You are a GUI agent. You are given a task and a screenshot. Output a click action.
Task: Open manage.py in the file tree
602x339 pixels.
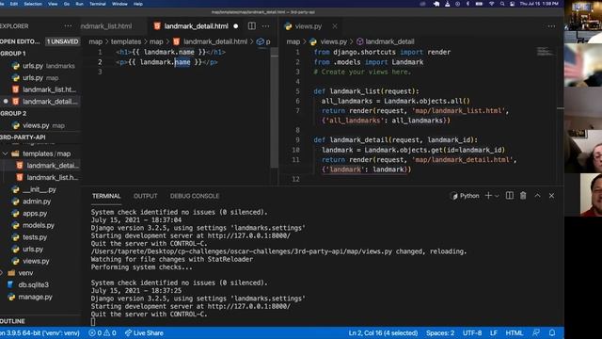pos(40,297)
